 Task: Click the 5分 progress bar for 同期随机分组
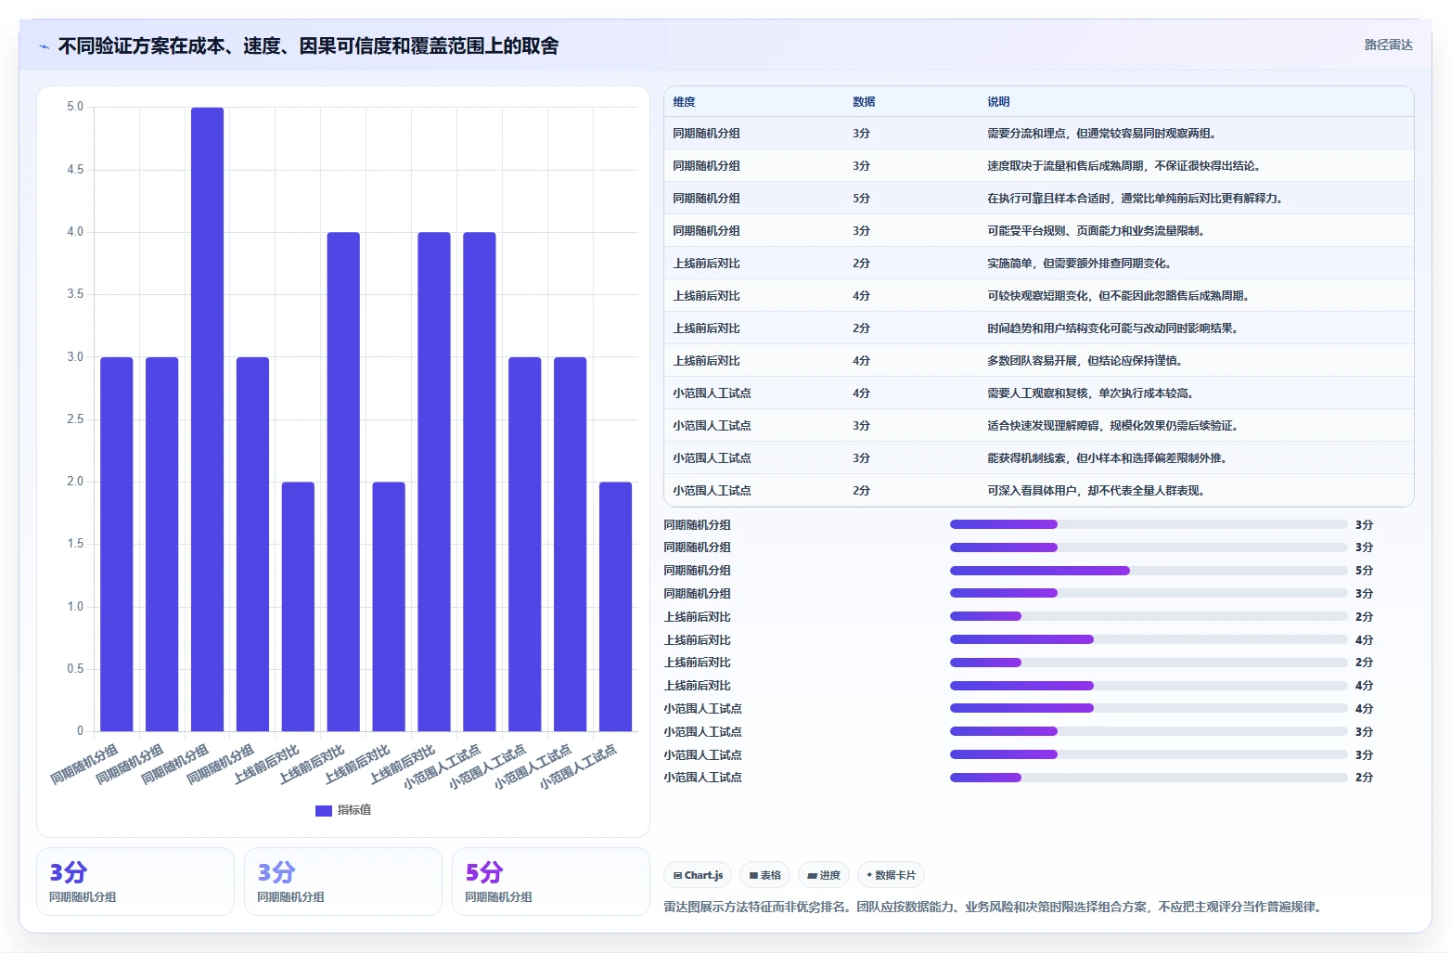pyautogui.click(x=1149, y=571)
